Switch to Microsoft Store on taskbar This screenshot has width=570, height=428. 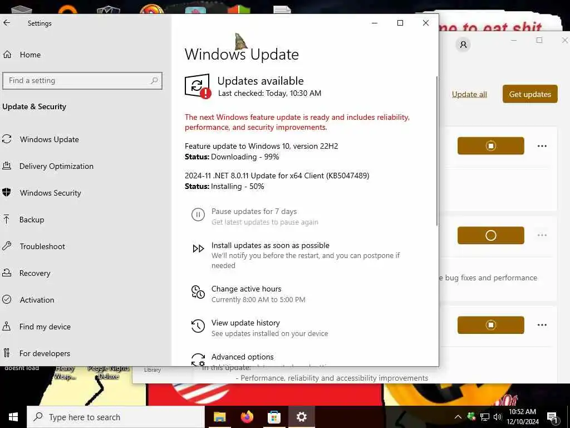pos(274,417)
